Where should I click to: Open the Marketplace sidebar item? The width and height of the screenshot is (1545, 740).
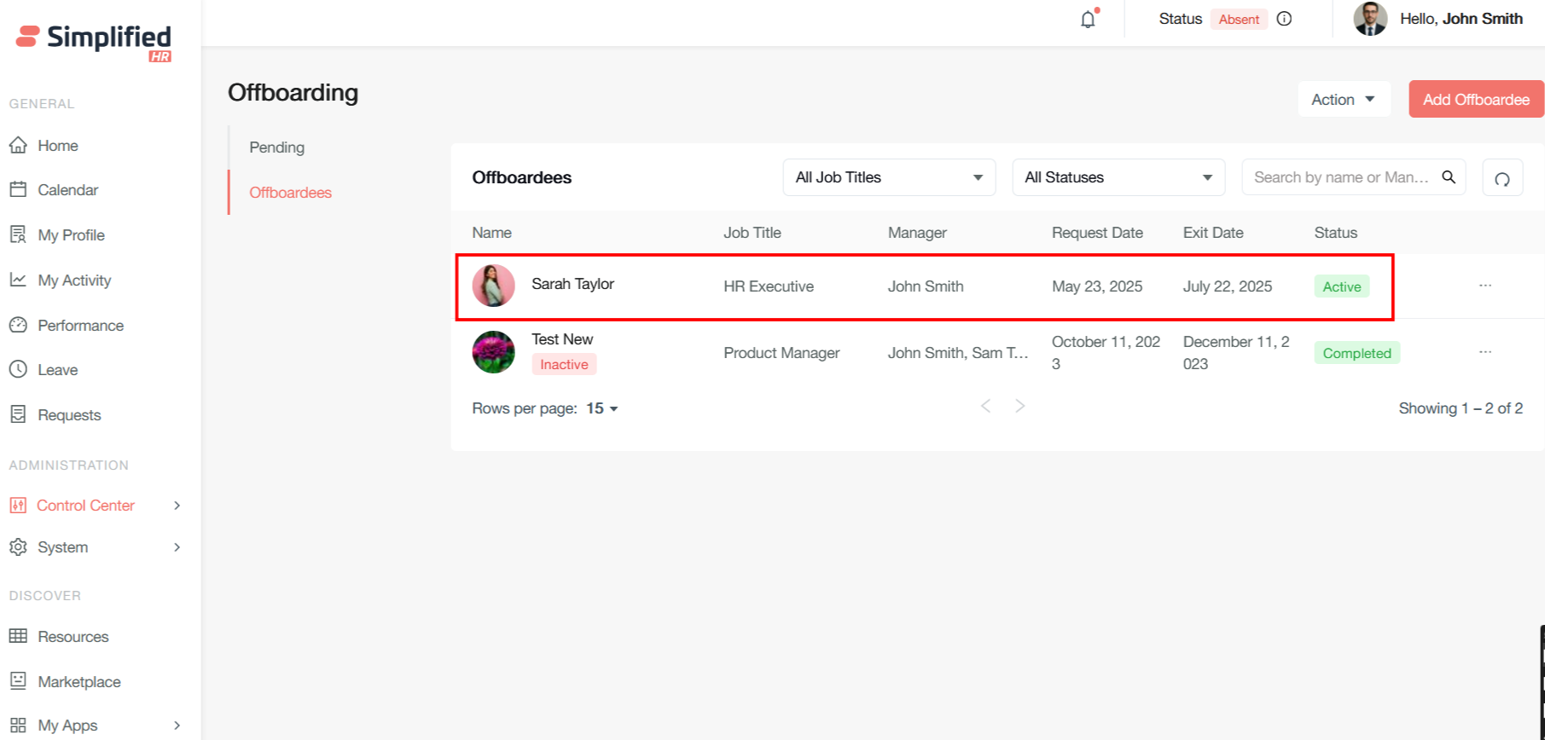coord(78,682)
